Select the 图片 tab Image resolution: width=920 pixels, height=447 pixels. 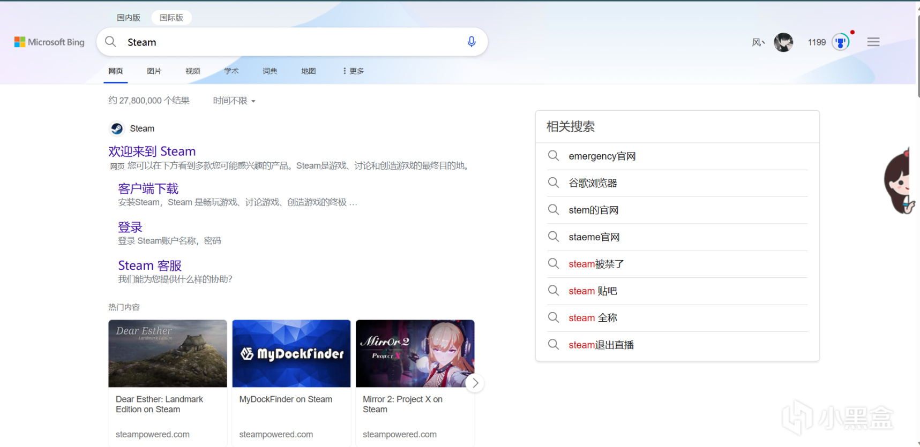pyautogui.click(x=154, y=71)
